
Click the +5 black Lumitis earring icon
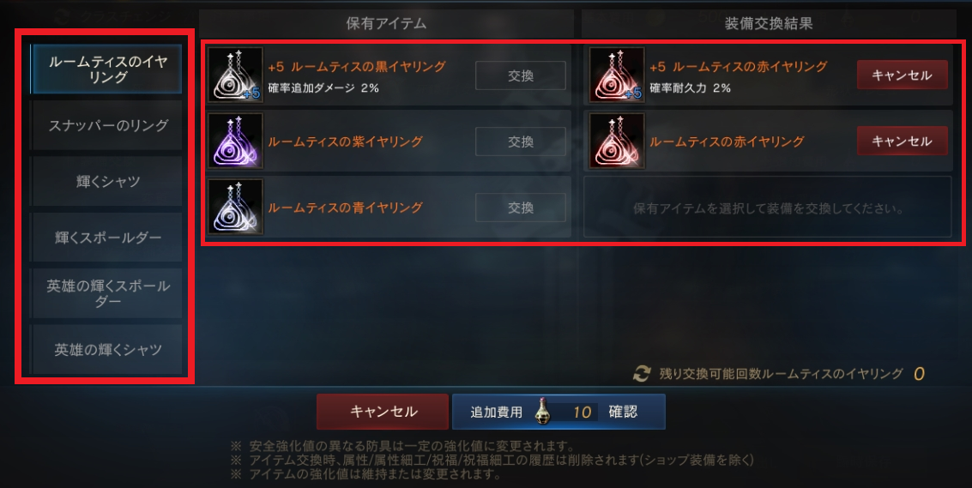235,75
